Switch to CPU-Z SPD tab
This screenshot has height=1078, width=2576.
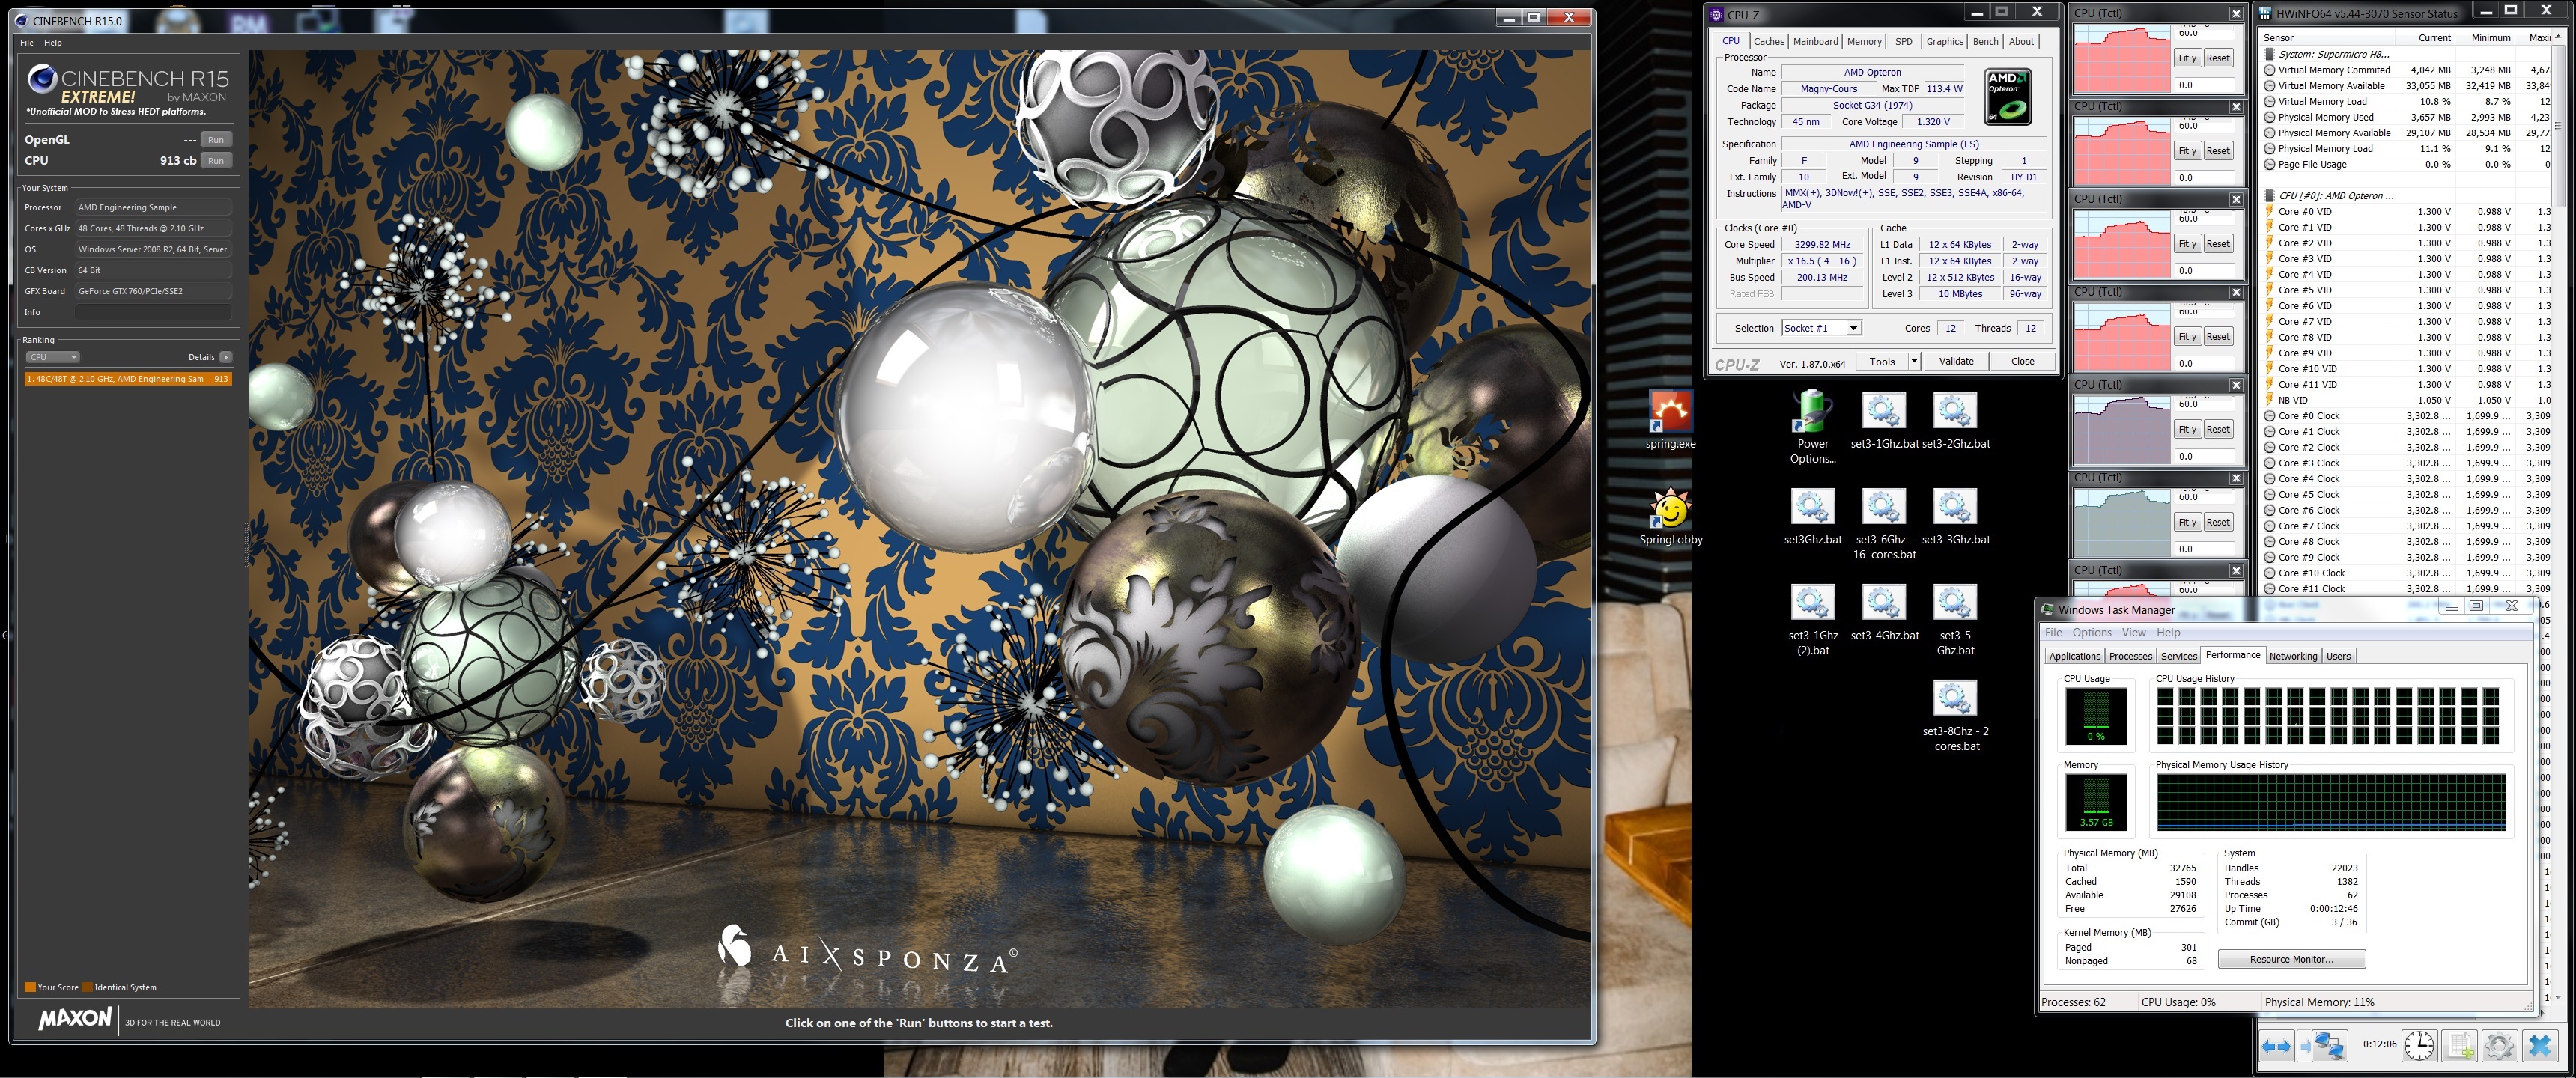tap(1903, 41)
